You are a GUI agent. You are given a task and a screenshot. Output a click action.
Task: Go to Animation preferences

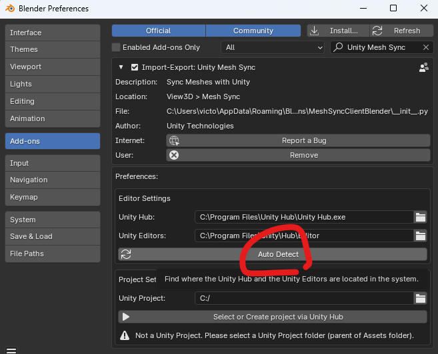pos(53,118)
